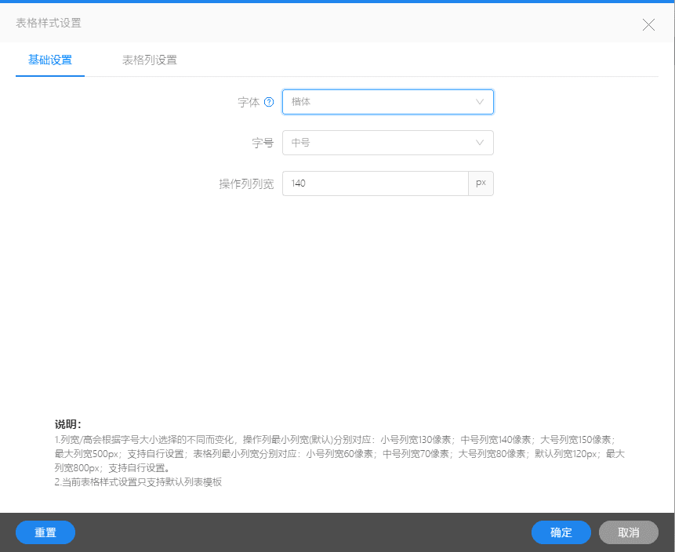The image size is (675, 552).
Task: Click the 表格样式设置 dialog title
Action: pyautogui.click(x=49, y=23)
